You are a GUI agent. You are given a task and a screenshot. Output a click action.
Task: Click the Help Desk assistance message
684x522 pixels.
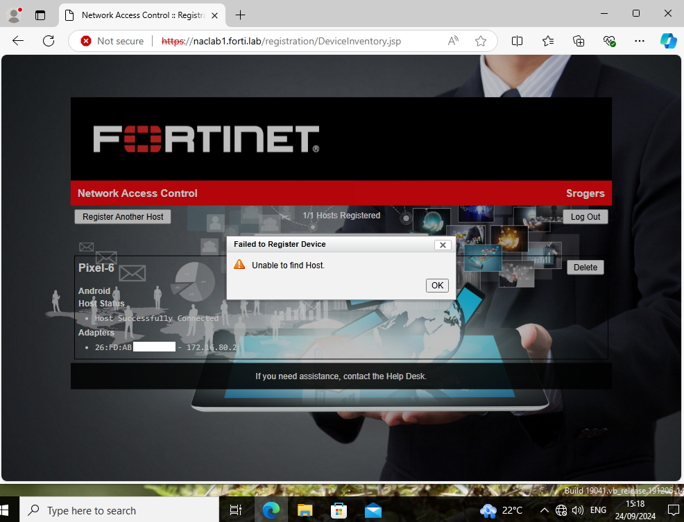click(341, 376)
